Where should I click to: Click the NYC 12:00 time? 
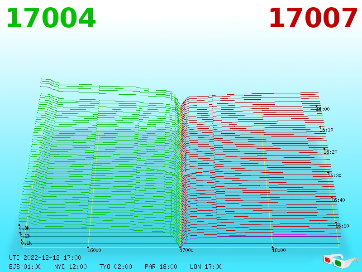71,267
